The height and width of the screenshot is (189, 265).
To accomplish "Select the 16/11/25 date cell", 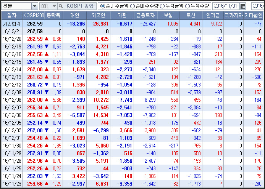I will pos(12,168).
